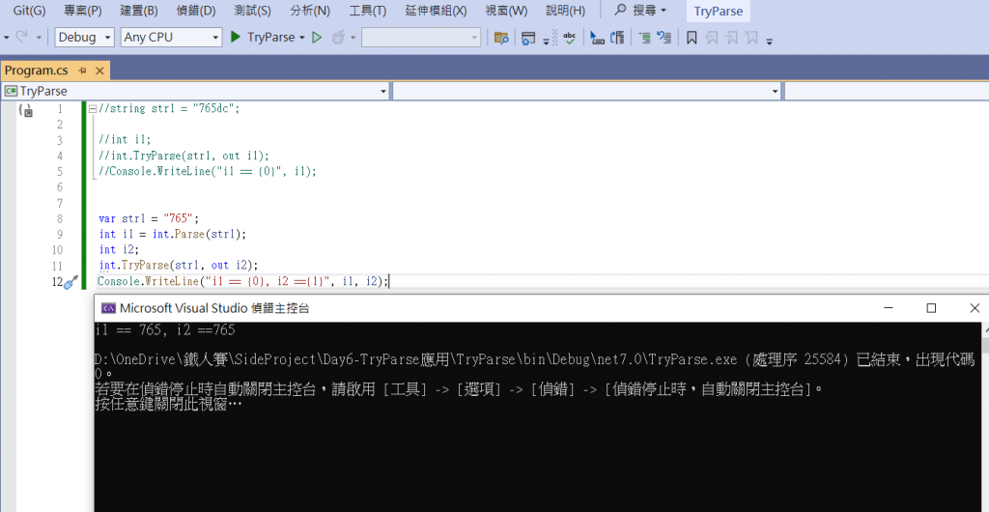Screen dimensions: 989x512
Task: Open the empty toolbar combo box
Action: tap(421, 38)
